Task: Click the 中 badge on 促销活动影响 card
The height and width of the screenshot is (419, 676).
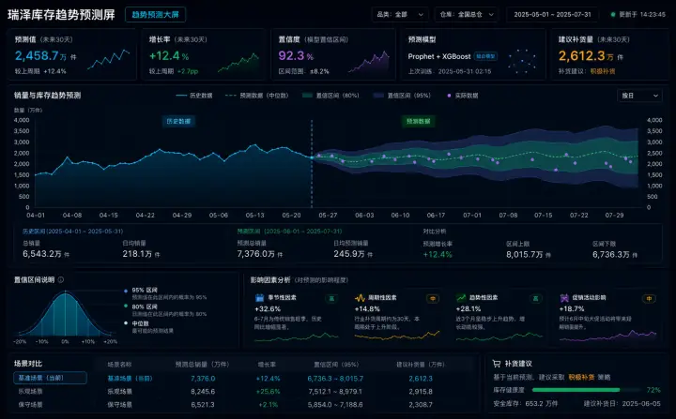Action: tap(649, 298)
